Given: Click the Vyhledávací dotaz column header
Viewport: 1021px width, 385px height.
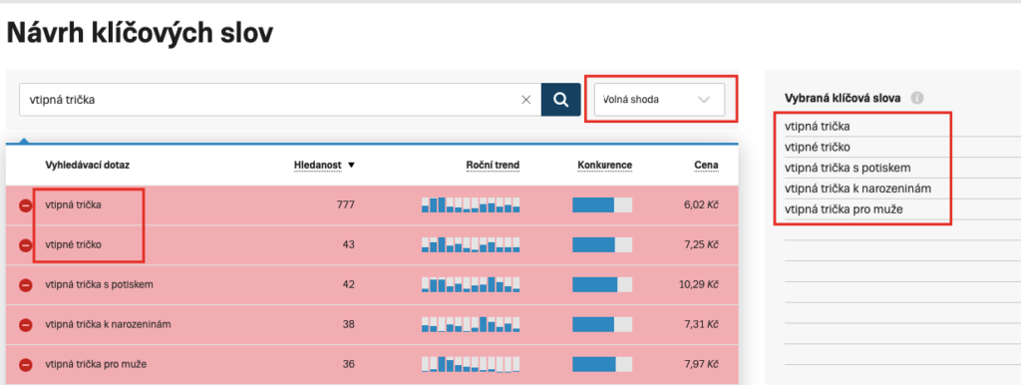Looking at the screenshot, I should pyautogui.click(x=88, y=166).
